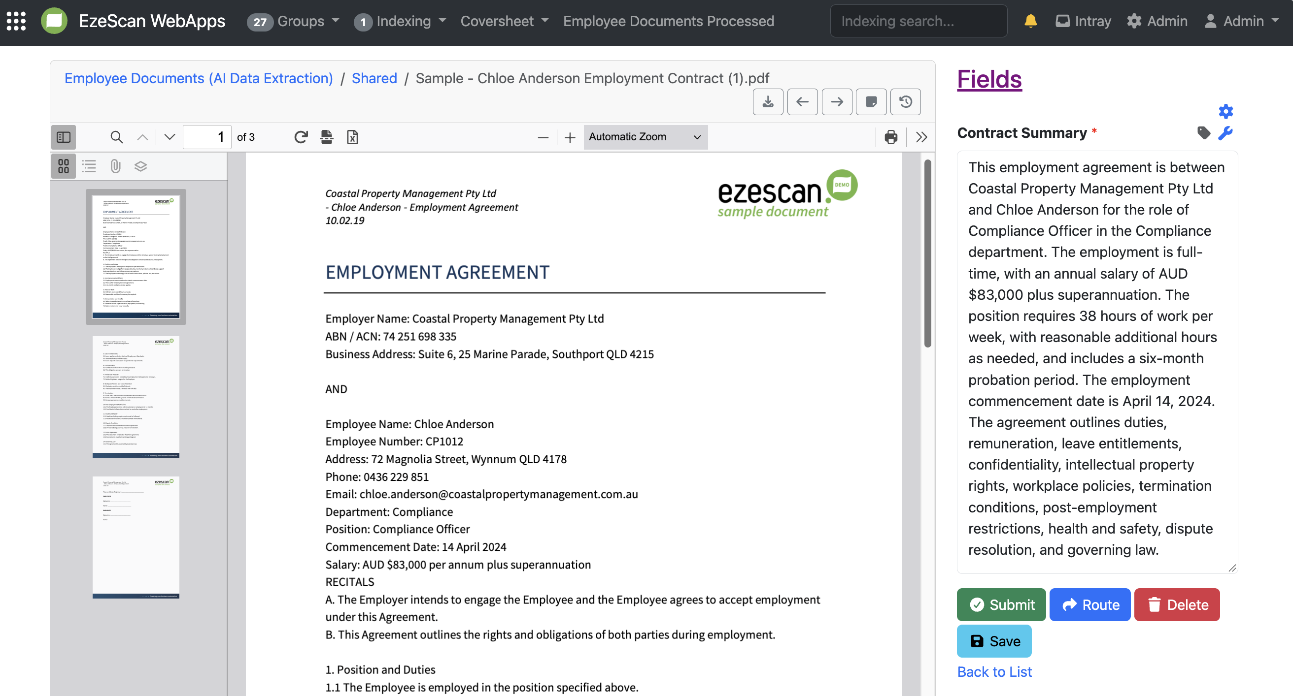Select the page 2 thumbnail

[x=136, y=397]
